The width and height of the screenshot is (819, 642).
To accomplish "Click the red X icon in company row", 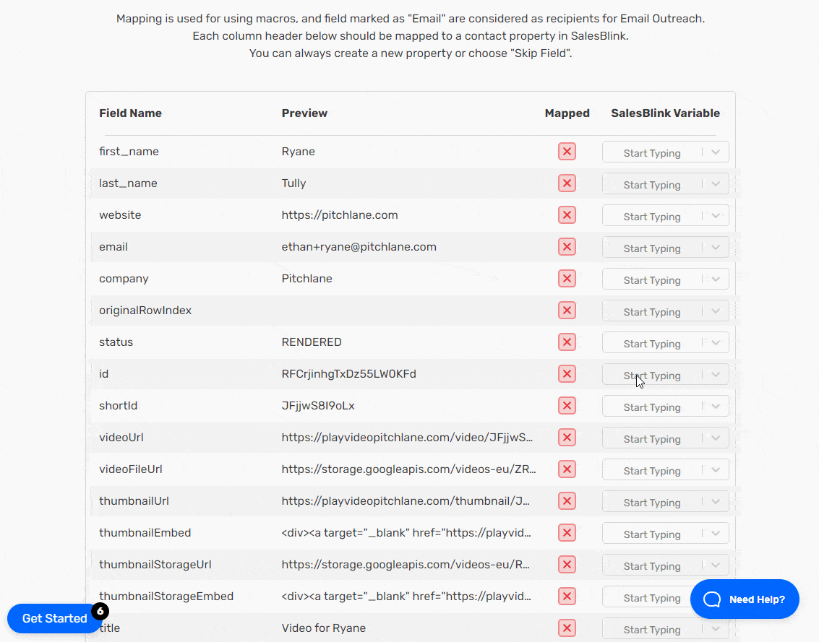I will pos(567,279).
